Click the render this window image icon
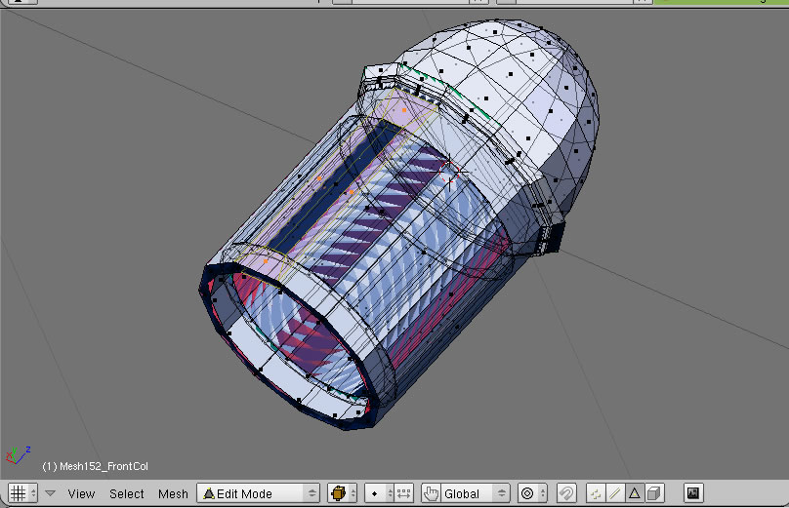Image resolution: width=789 pixels, height=508 pixels. click(x=692, y=493)
